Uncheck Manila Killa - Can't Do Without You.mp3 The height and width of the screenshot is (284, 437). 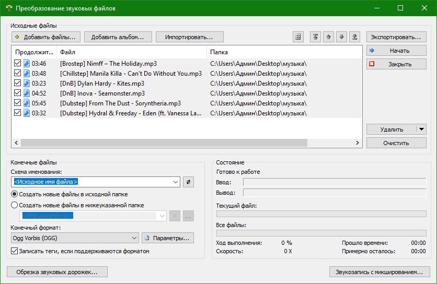point(17,73)
